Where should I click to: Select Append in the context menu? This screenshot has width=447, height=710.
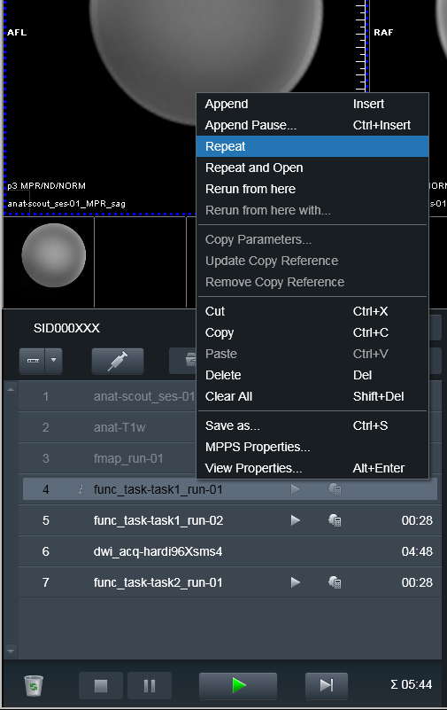[x=312, y=104]
